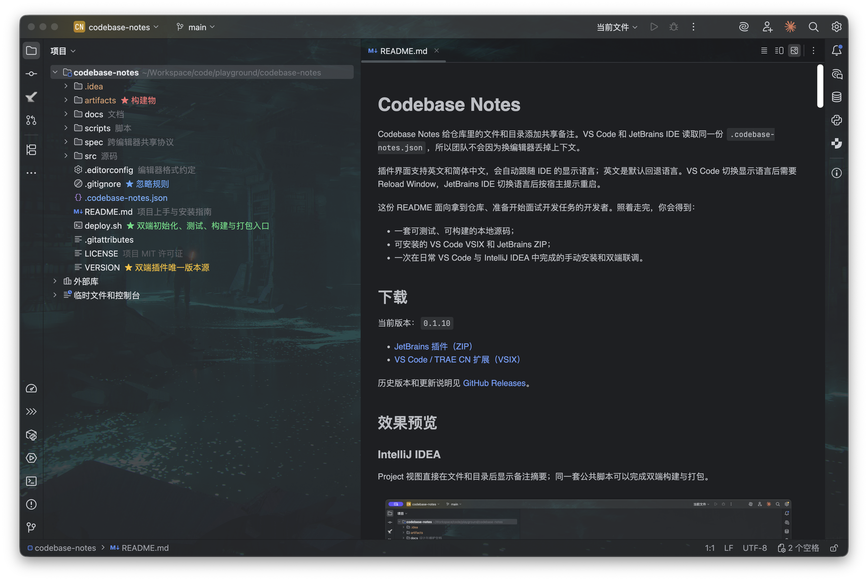Open the AI chat icon in right sidebar
The height and width of the screenshot is (581, 868).
click(x=837, y=74)
